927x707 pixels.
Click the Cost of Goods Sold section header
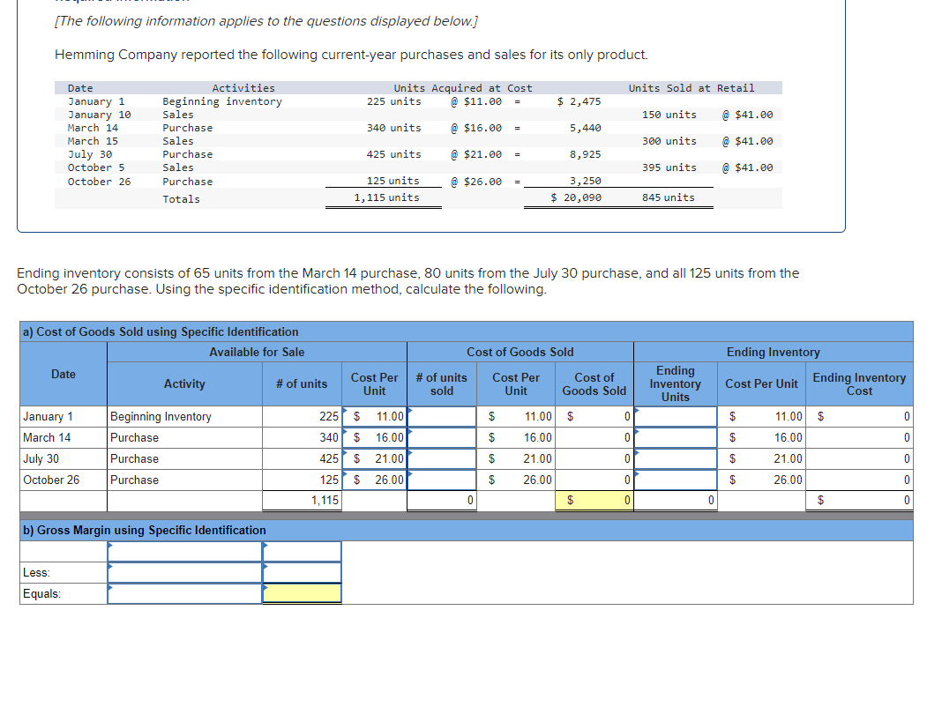click(520, 351)
